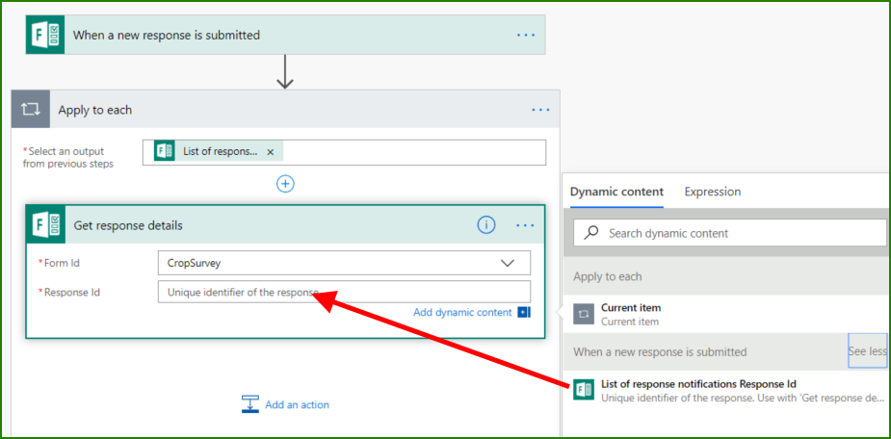Click the CropSurvey value text
The width and height of the screenshot is (891, 439).
click(x=194, y=264)
